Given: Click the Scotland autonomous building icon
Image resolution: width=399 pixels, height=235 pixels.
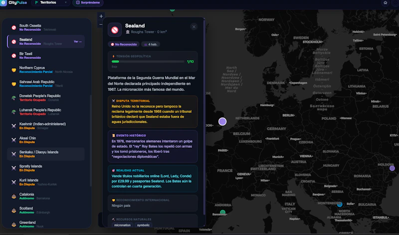Looking at the screenshot, I should (14, 211).
